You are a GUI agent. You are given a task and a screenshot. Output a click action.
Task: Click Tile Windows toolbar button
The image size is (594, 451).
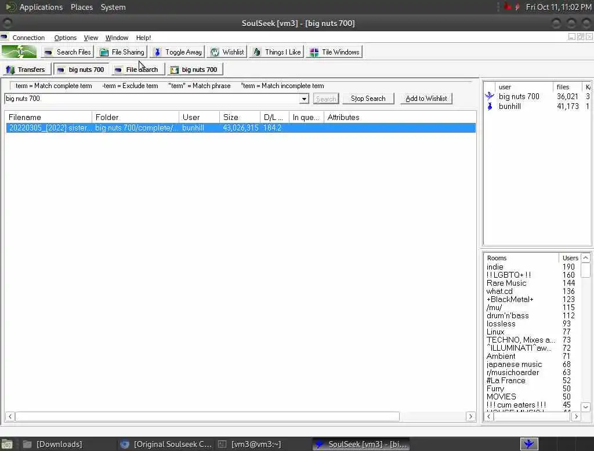[x=335, y=52]
